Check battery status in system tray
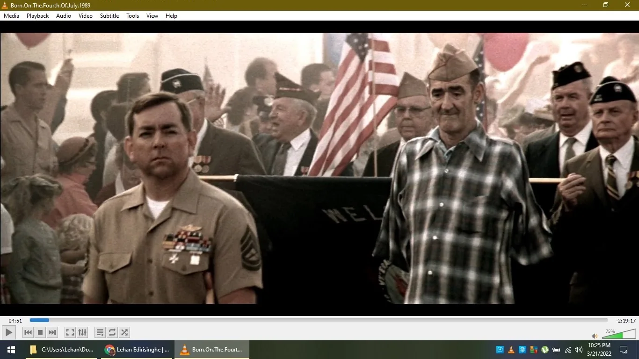 (x=556, y=349)
